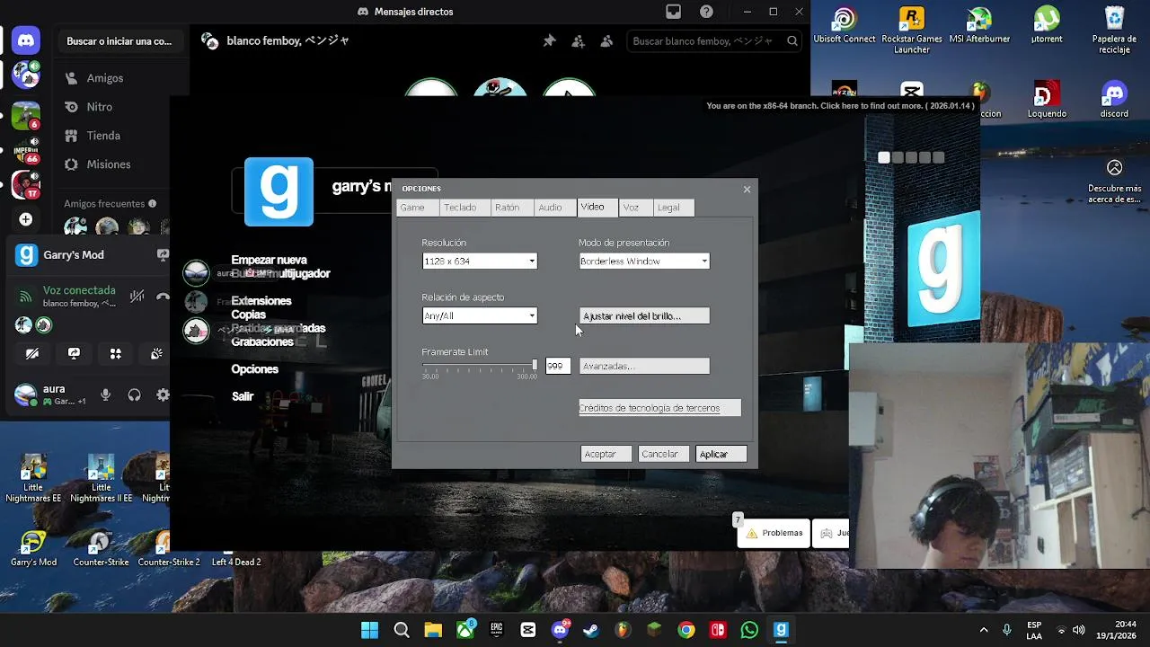Click Discord share screen icon
The image size is (1150, 647).
pos(74,354)
